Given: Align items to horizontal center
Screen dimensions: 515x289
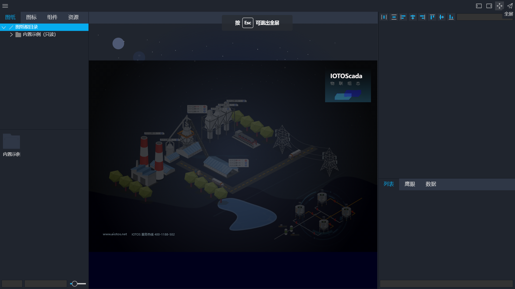Looking at the screenshot, I should click(413, 17).
